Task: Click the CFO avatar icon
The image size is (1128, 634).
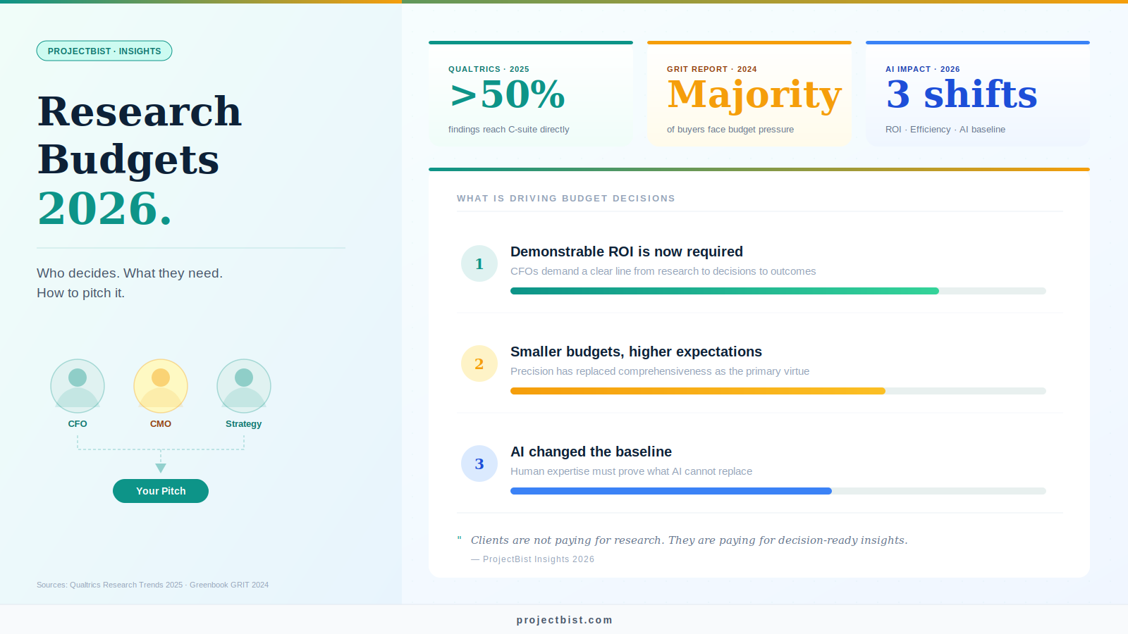Action: pos(78,386)
